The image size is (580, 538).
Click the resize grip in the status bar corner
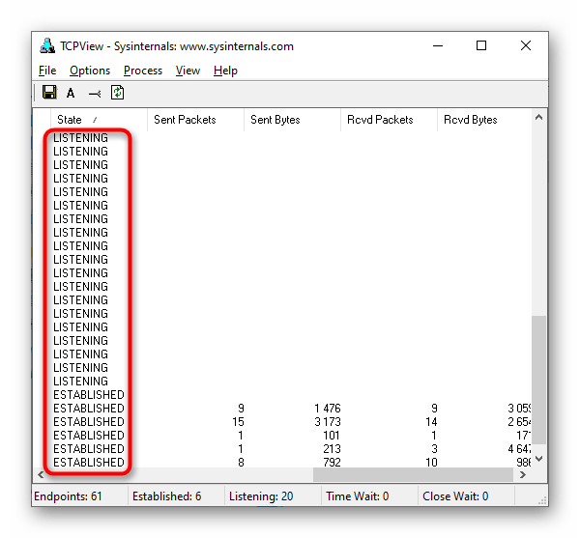click(542, 500)
